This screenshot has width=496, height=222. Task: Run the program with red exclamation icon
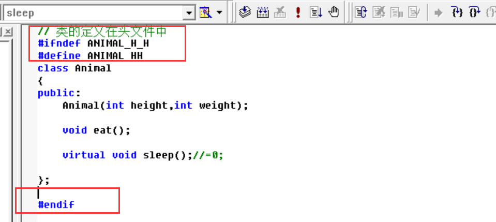(298, 12)
